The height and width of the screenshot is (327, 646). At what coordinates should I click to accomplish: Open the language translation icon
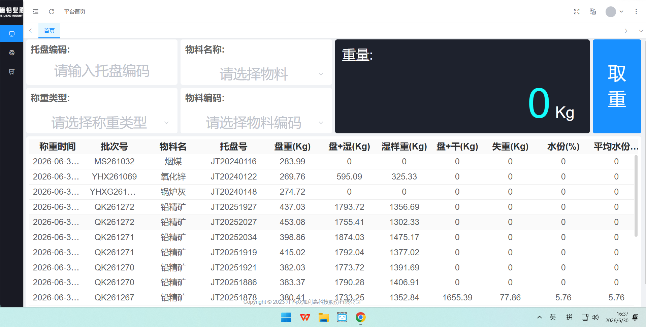coord(593,12)
